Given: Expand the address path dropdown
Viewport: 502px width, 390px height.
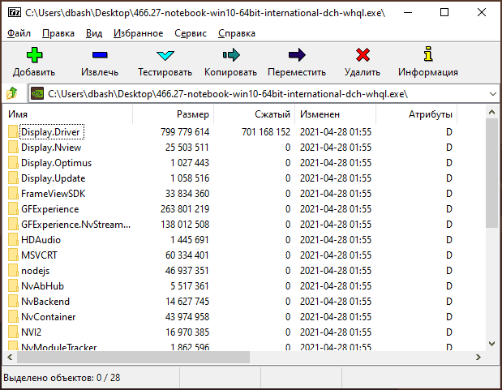Looking at the screenshot, I should pos(493,94).
